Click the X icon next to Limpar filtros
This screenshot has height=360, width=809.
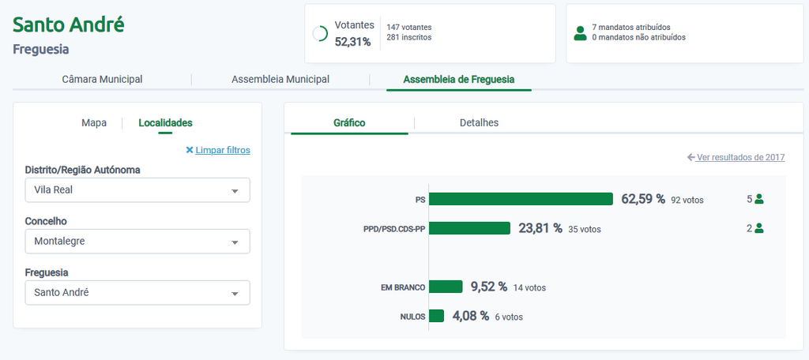point(190,150)
